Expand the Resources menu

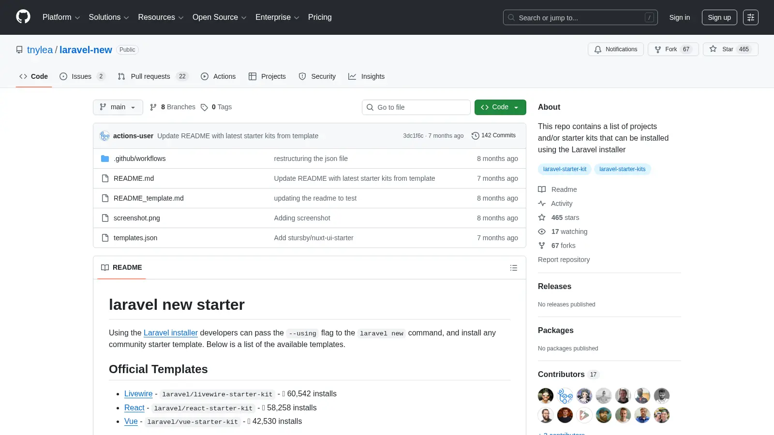(x=161, y=17)
